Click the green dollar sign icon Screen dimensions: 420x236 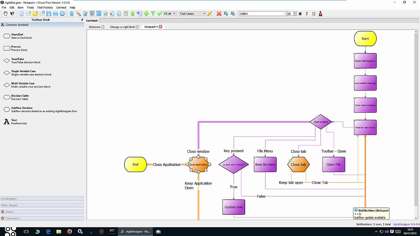133,13
